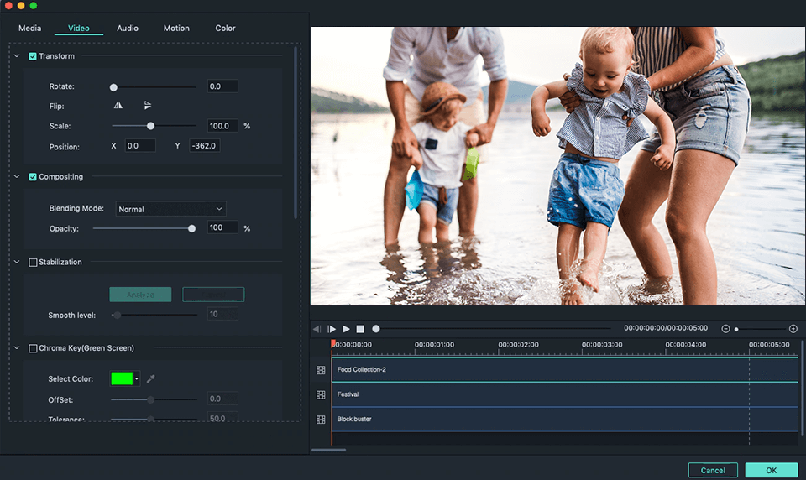Enable the Stabilization checkbox
This screenshot has width=806, height=480.
[33, 263]
